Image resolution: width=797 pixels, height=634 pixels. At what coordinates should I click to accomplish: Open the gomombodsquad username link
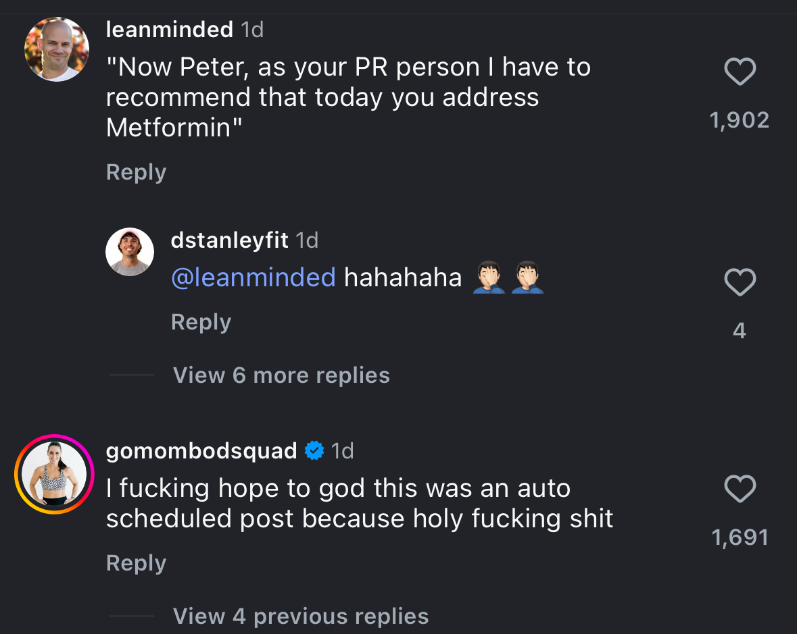(201, 450)
